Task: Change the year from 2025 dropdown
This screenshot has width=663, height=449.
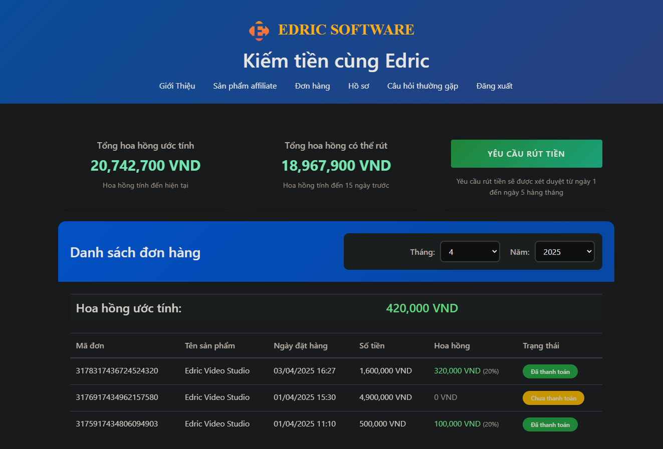Action: click(x=564, y=251)
